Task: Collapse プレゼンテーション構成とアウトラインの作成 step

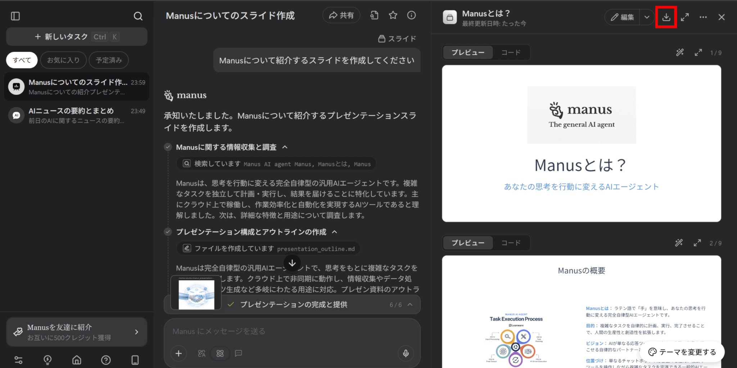Action: 335,232
